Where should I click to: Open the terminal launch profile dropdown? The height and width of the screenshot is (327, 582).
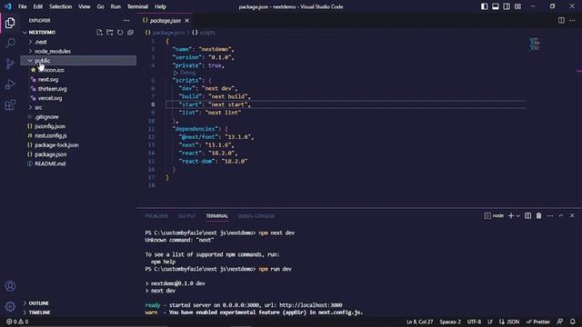(x=518, y=215)
